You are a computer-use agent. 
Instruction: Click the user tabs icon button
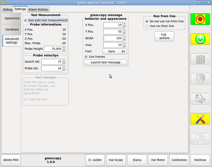tap(200, 139)
